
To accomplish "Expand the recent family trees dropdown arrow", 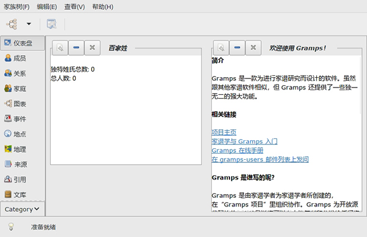I will [29, 24].
